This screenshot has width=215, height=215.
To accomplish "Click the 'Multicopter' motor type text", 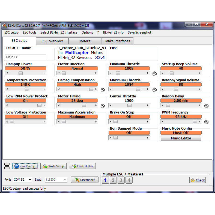I will (x=77, y=53).
